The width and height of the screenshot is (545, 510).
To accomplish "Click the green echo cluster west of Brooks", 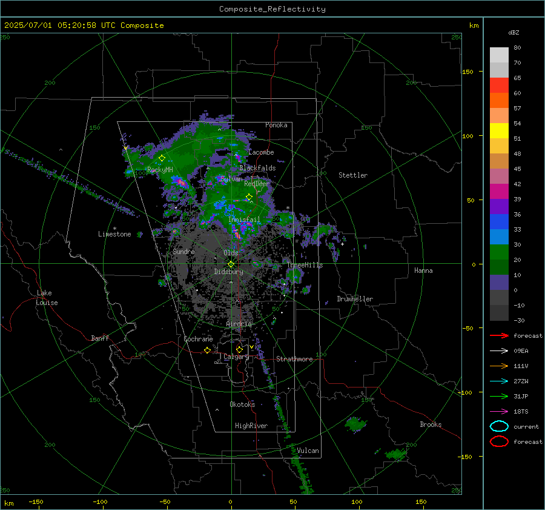I will (x=355, y=424).
